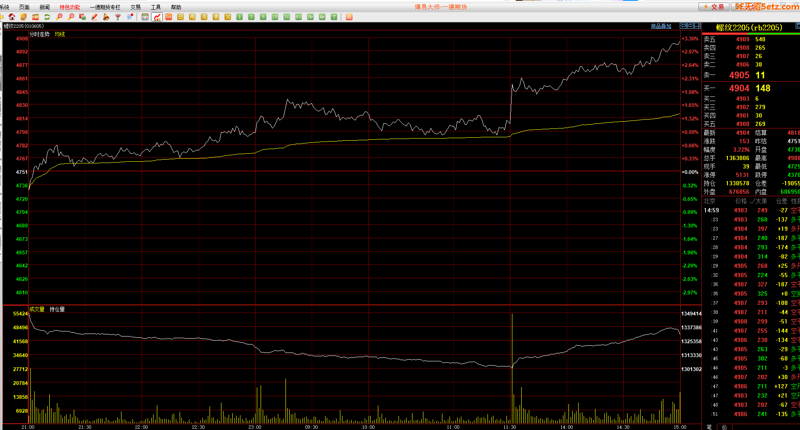Viewport: 800px width, 430px height.
Task: Click the red-green buy/sell ratio bar
Action: pyautogui.click(x=751, y=34)
